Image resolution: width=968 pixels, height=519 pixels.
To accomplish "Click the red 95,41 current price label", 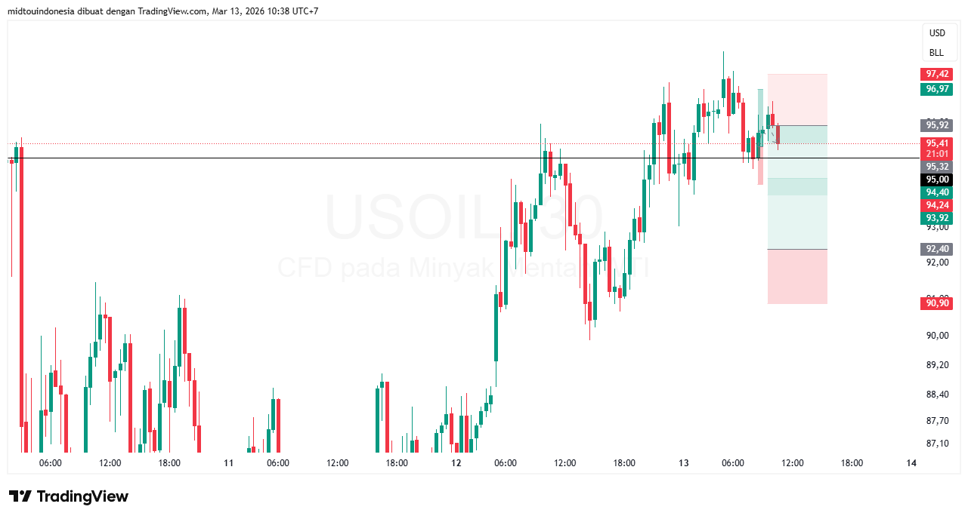I will point(937,143).
